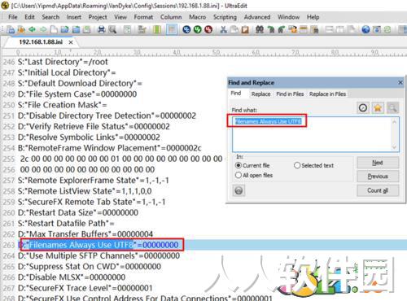
Task: Click the Find what field scroll down arrow
Action: tap(395, 147)
